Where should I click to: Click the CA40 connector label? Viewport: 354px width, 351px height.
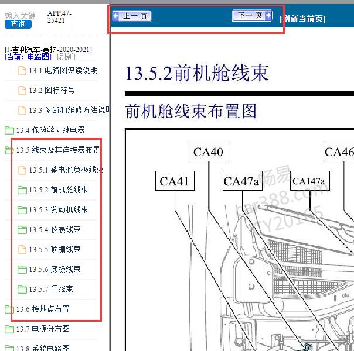pos(209,152)
